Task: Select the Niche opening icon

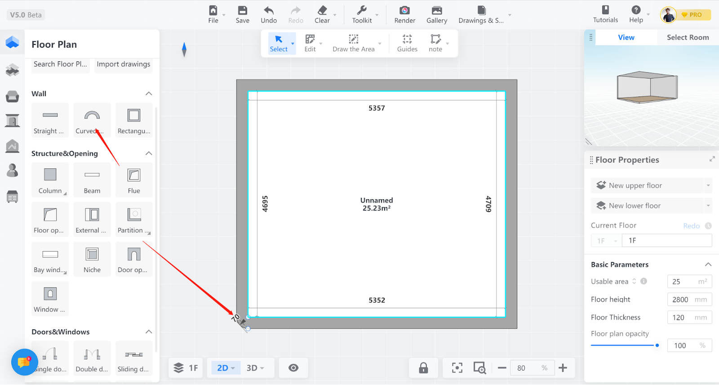Action: (92, 259)
